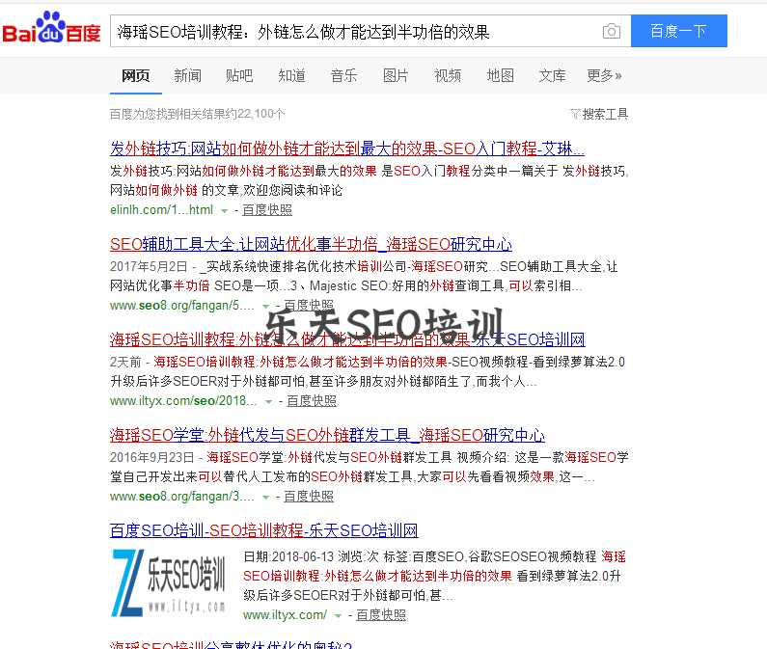The height and width of the screenshot is (649, 767).
Task: Open the 贴吧 tab
Action: click(239, 75)
